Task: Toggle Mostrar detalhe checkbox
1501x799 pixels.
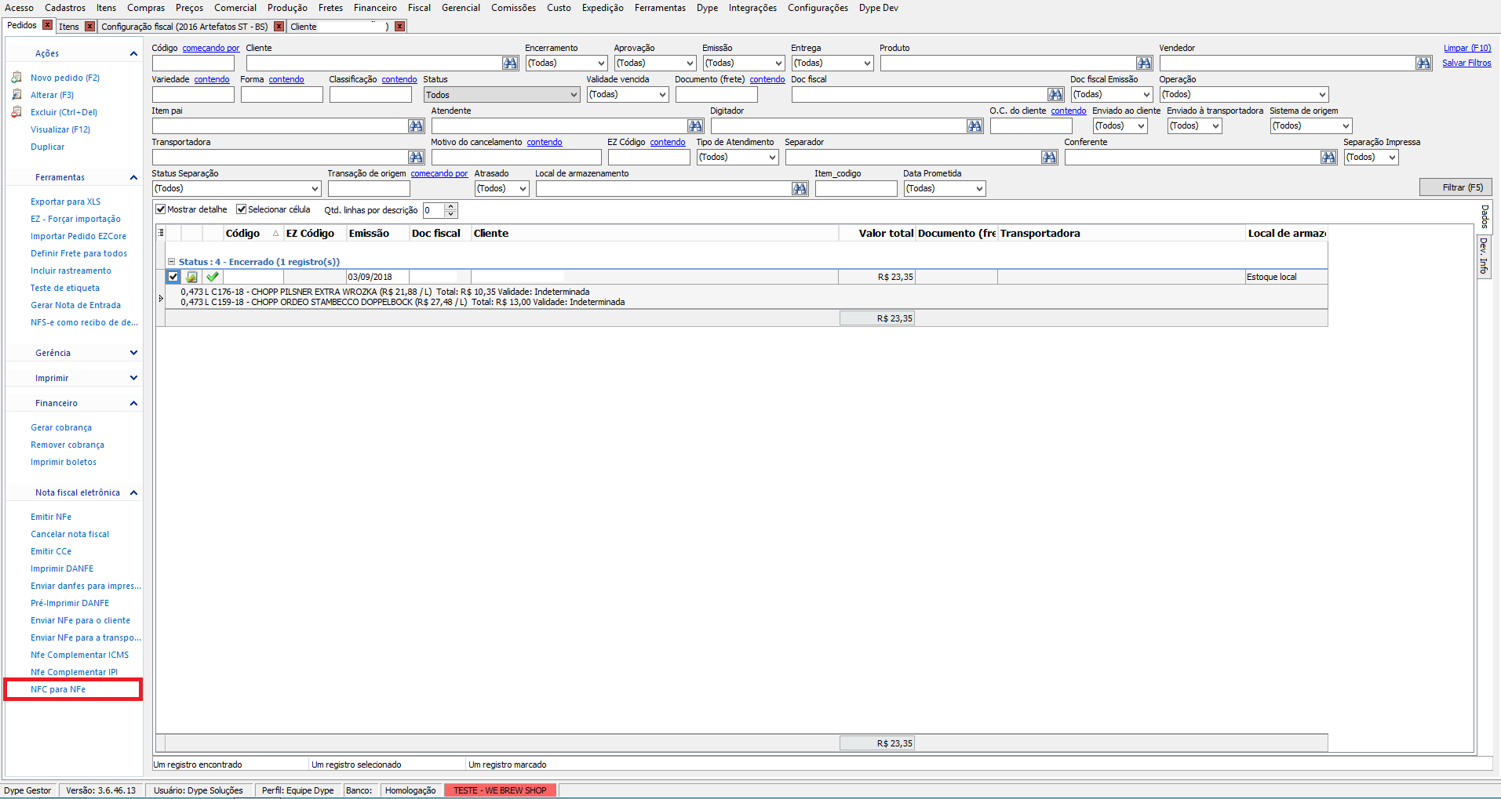Action: [x=161, y=209]
